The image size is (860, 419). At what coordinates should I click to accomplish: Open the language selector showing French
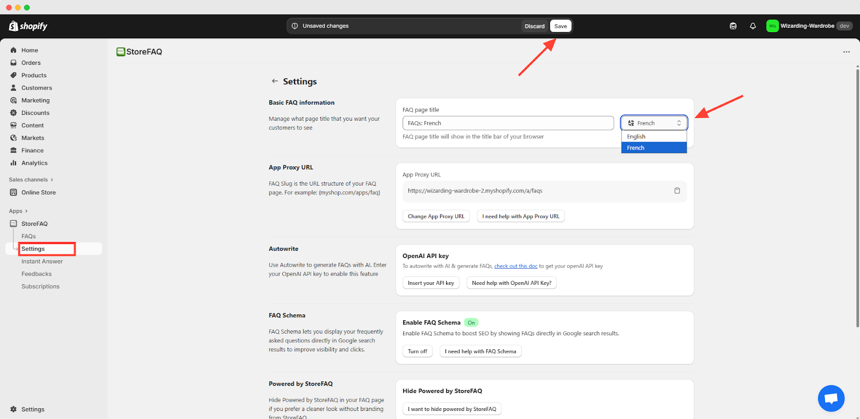point(654,123)
